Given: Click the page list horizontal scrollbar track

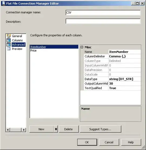Looking at the screenshot, I should click(x=16, y=130).
